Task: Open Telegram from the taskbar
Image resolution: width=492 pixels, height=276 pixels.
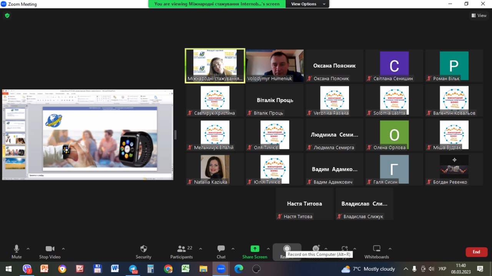Action: [133, 269]
